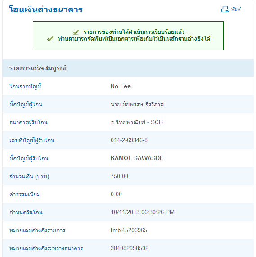Image resolution: width=256 pixels, height=257 pixels.
Task: Click the amount 750.00
Action: 119,176
